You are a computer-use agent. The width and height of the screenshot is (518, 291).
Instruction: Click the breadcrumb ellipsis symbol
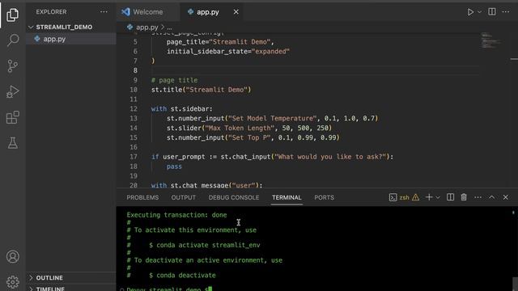coord(169,27)
